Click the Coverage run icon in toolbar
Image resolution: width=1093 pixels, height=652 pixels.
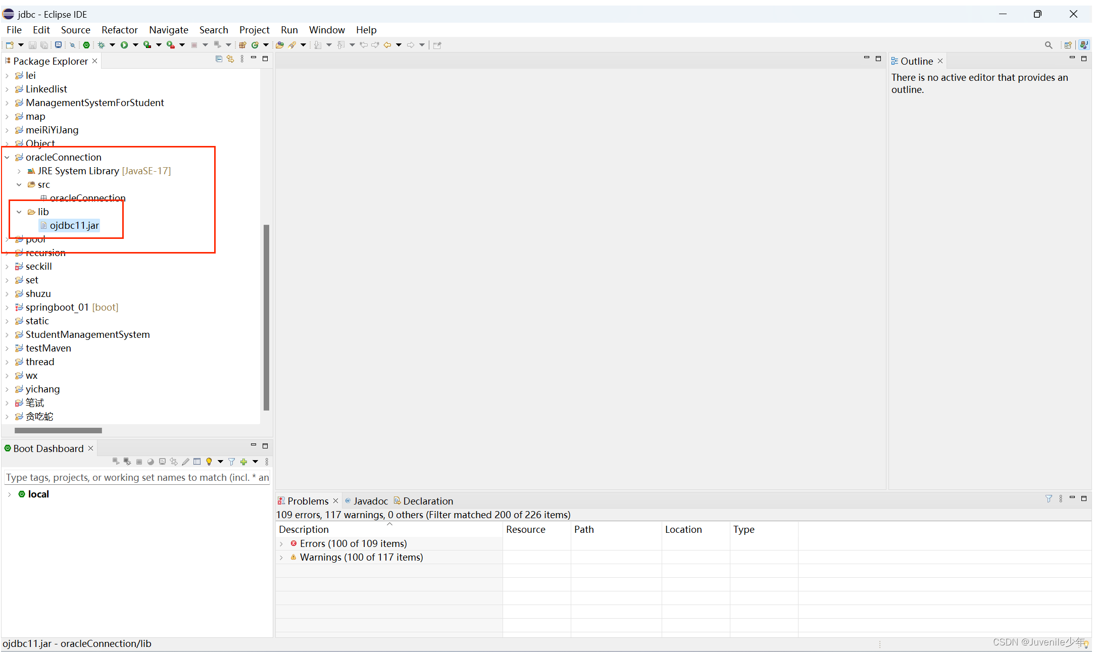click(x=147, y=45)
